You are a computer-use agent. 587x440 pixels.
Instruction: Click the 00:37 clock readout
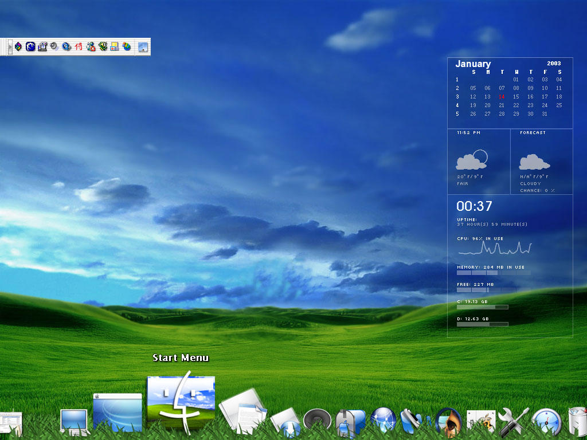[474, 206]
